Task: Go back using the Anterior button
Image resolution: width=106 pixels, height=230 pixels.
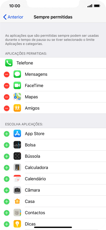Action: (13, 17)
